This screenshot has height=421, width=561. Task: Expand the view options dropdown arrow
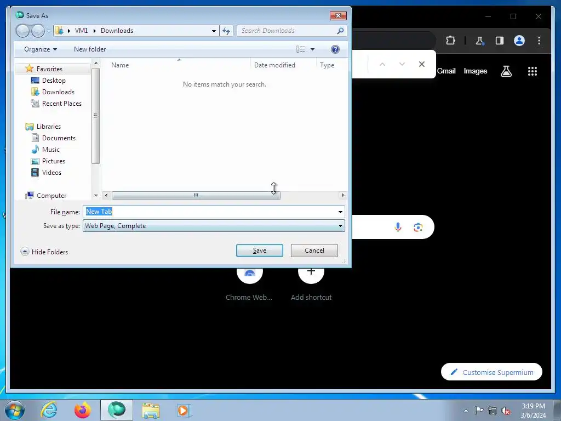(x=312, y=49)
